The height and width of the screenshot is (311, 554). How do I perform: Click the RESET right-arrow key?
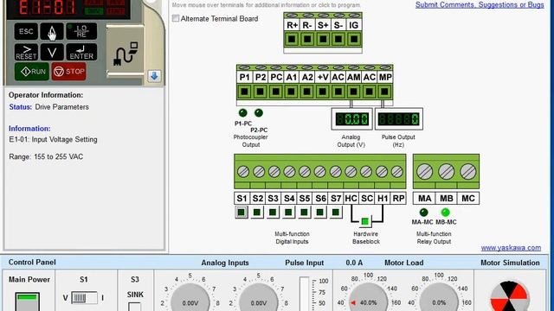(x=26, y=52)
